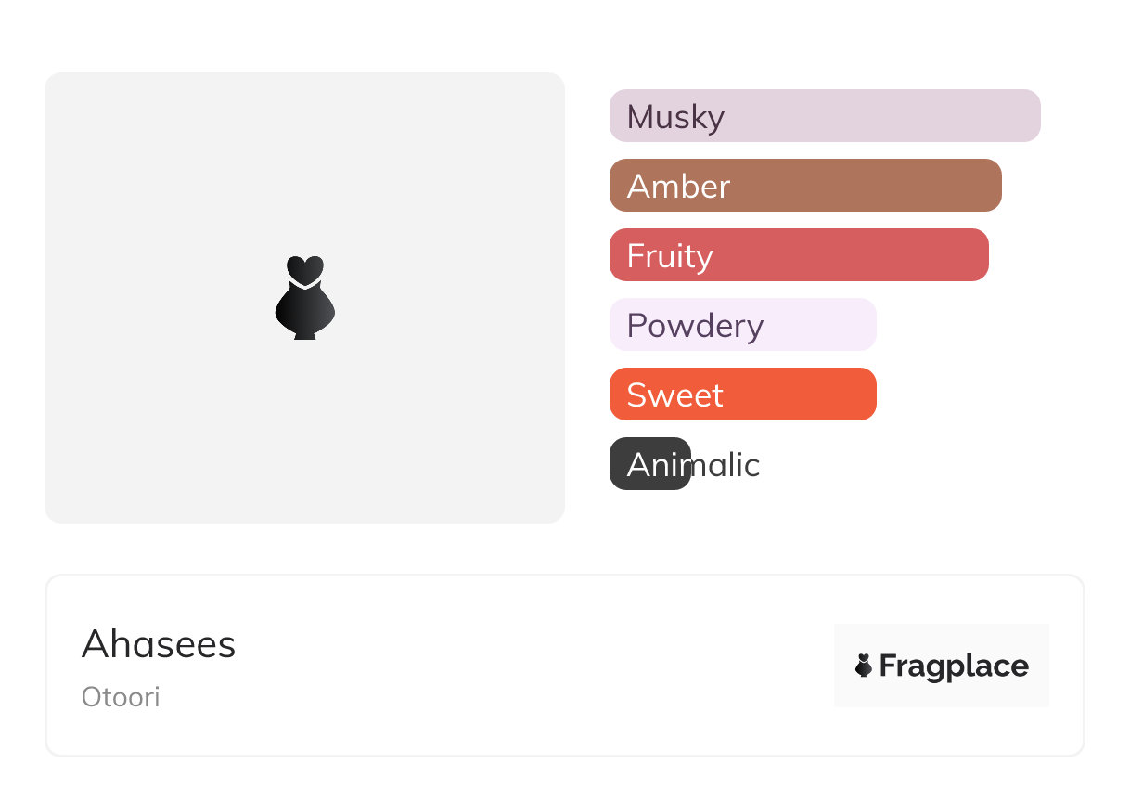Click the Fruity label text
The height and width of the screenshot is (802, 1130).
click(x=670, y=256)
